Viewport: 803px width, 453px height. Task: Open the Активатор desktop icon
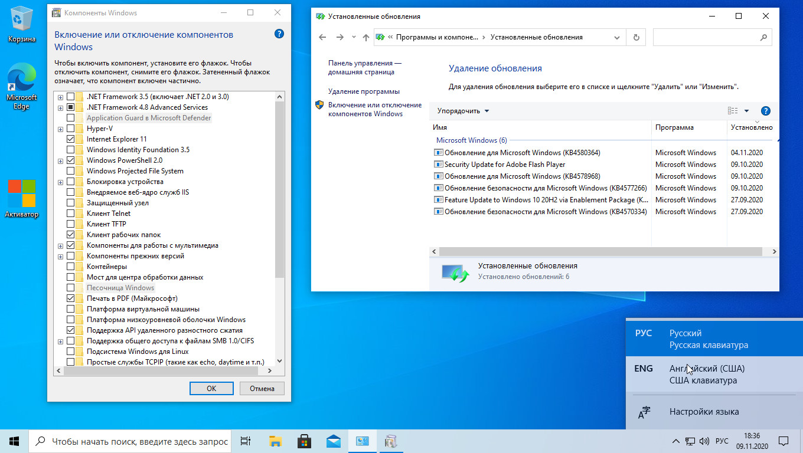coord(22,199)
